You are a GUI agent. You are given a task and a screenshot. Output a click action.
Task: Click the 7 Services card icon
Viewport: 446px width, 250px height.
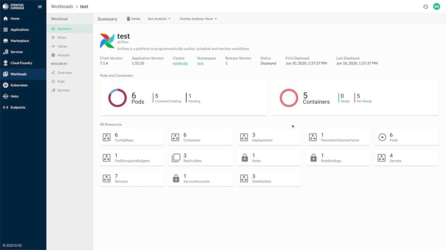pyautogui.click(x=106, y=178)
